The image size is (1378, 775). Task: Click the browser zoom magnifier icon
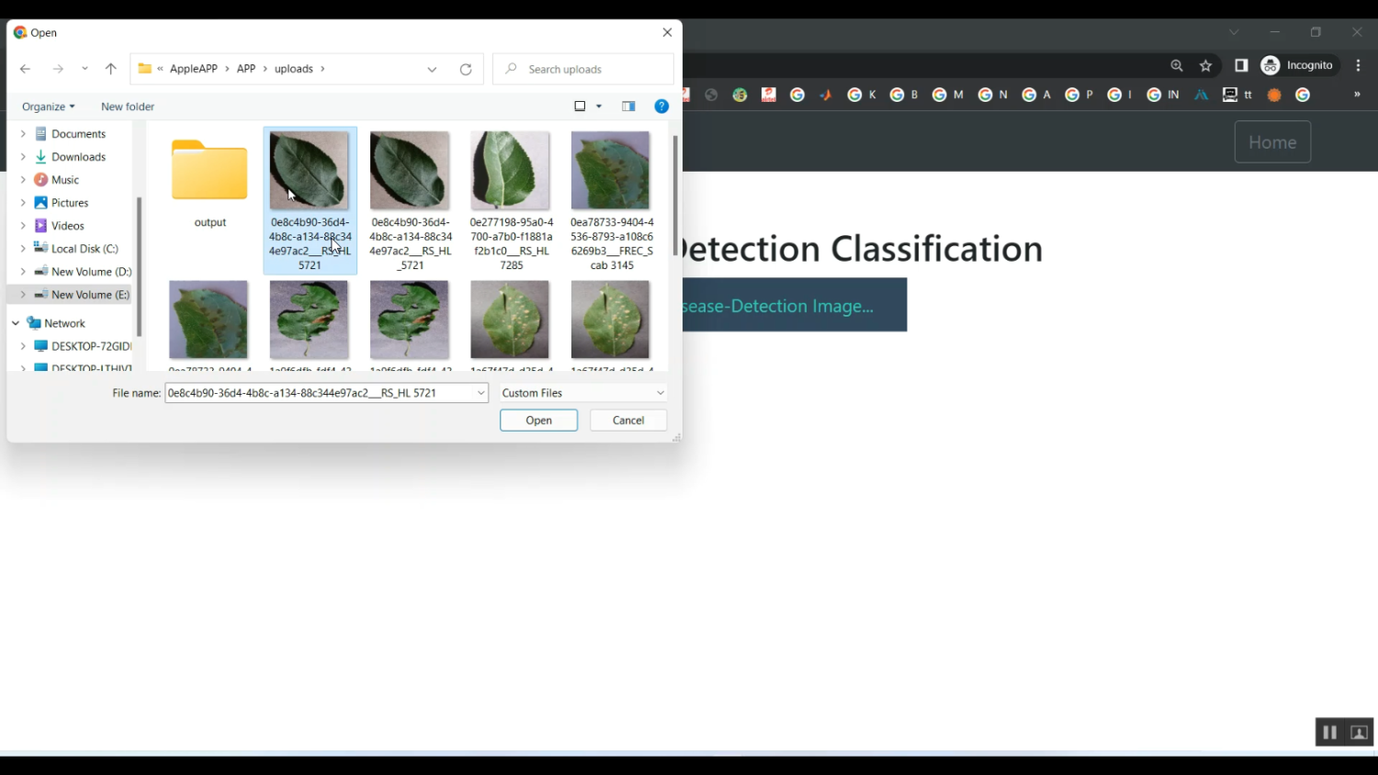pyautogui.click(x=1177, y=65)
